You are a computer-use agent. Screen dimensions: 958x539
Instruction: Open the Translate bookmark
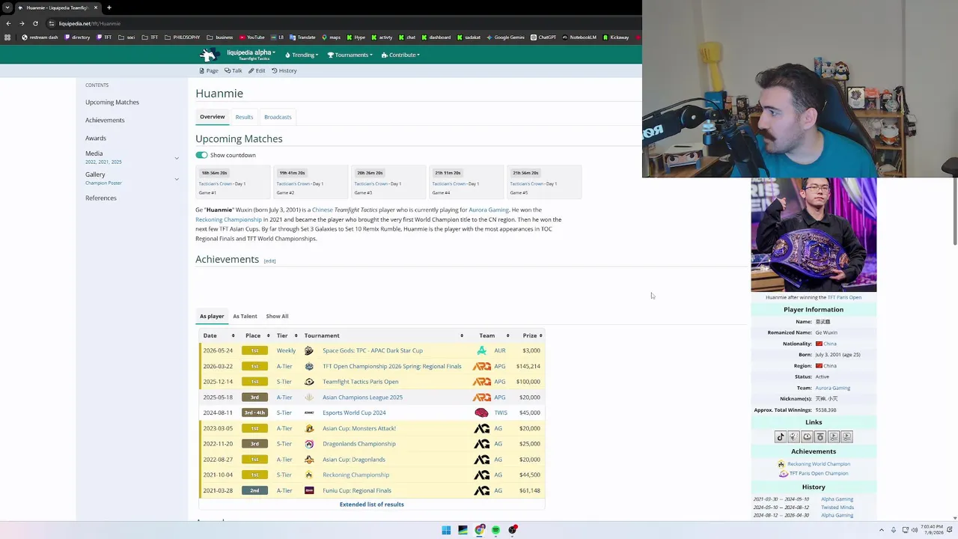pos(302,37)
